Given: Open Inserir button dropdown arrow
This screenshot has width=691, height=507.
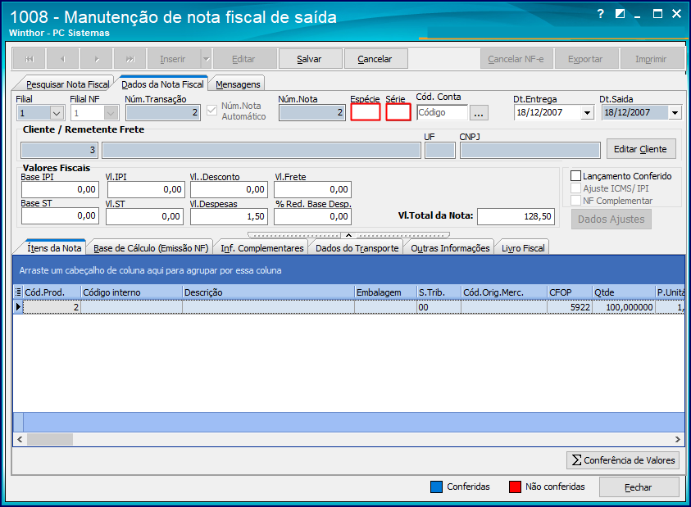Looking at the screenshot, I should 207,59.
